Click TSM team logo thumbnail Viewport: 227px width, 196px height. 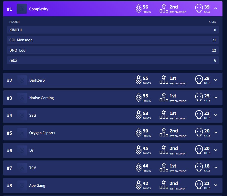point(22,168)
